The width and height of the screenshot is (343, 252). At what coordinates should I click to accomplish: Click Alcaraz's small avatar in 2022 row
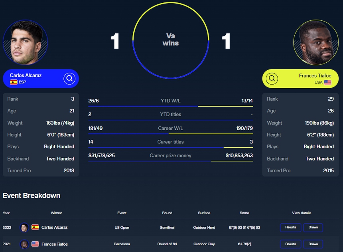24,228
